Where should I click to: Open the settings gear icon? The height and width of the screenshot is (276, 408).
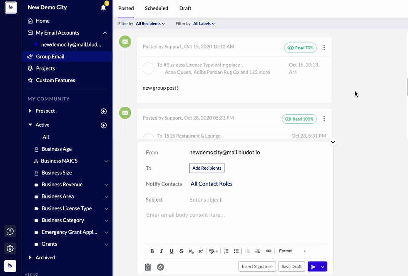pyautogui.click(x=10, y=248)
